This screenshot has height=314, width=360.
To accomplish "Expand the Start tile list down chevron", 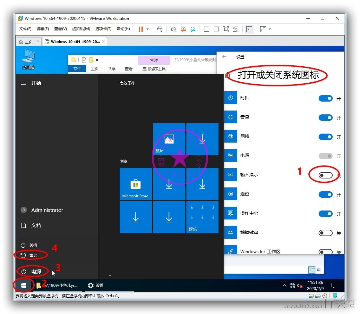I will [110, 275].
